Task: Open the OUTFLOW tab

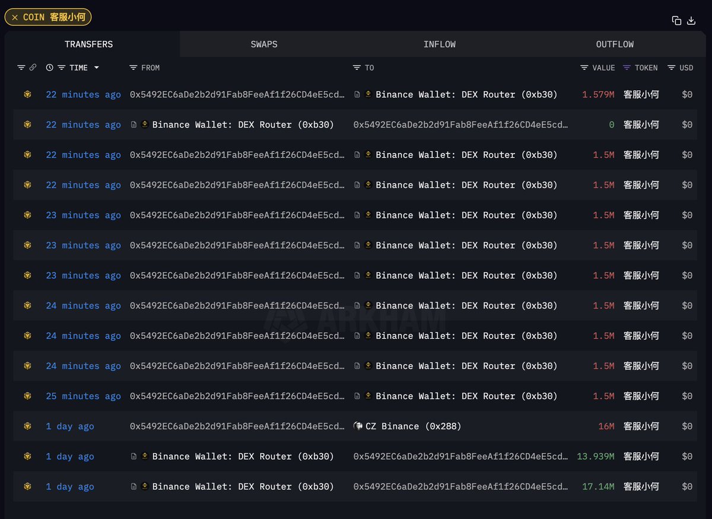Action: tap(615, 44)
